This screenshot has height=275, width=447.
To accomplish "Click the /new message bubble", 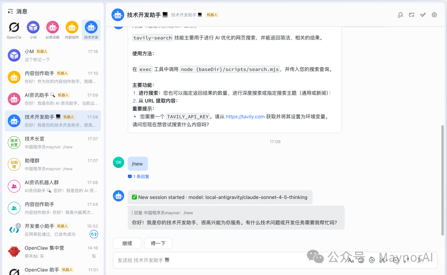I will pos(138,164).
